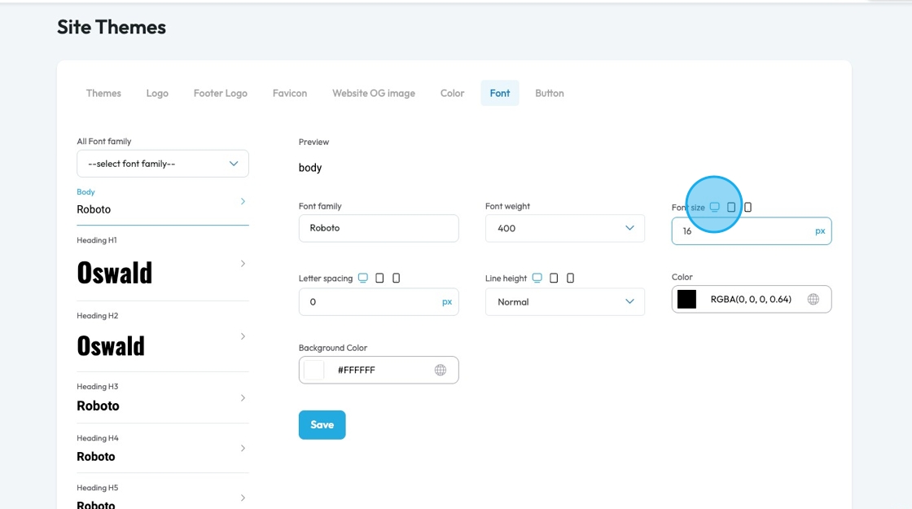This screenshot has height=509, width=912.
Task: Expand the Heading H5 row chevron
Action: (x=243, y=498)
